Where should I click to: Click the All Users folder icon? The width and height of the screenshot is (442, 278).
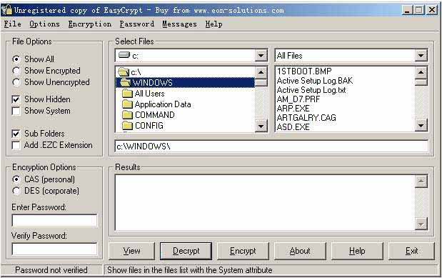coord(127,94)
